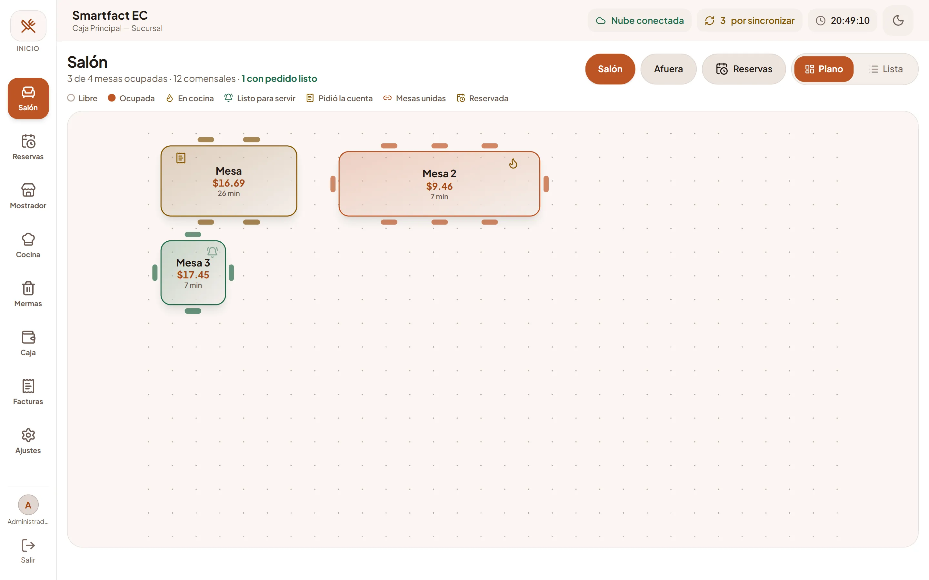Open table Mesa 3 with $17.45
929x580 pixels.
tap(193, 273)
